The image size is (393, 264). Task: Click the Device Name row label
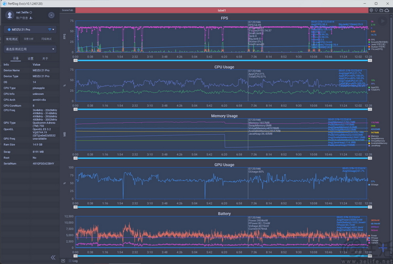pos(12,70)
